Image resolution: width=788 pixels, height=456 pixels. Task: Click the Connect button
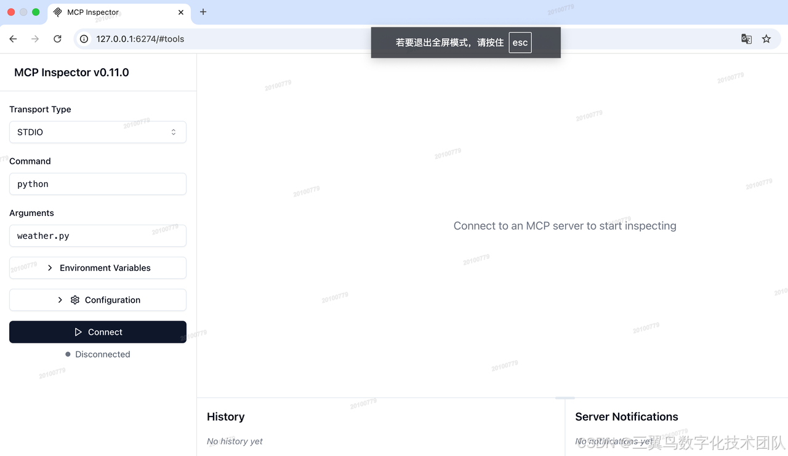(97, 332)
